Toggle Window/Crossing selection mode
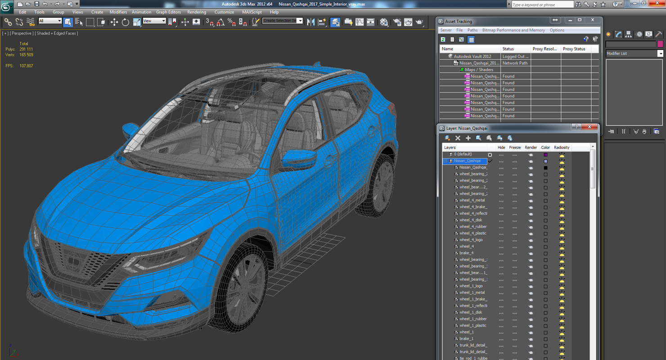Screen dimensions: 666x360 (x=101, y=22)
